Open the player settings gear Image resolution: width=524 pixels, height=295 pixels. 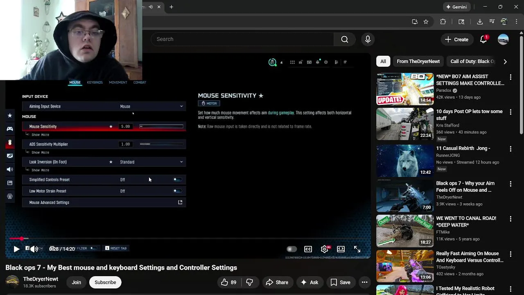tap(324, 249)
